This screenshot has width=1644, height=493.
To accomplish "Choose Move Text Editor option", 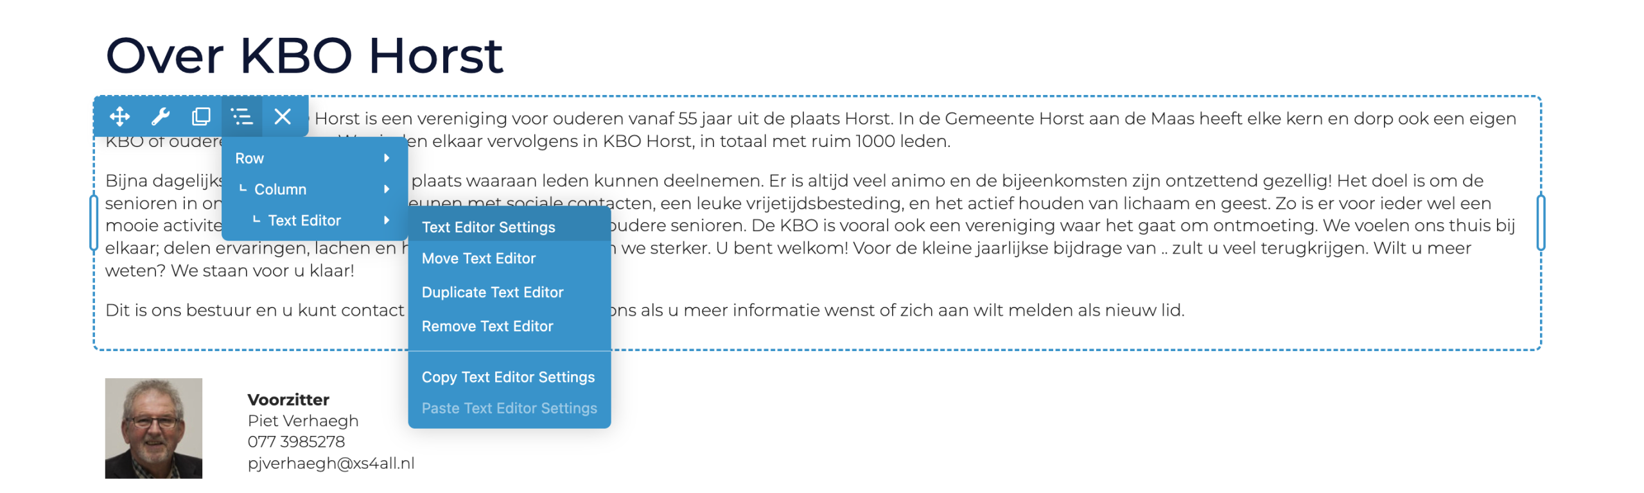I will 509,258.
